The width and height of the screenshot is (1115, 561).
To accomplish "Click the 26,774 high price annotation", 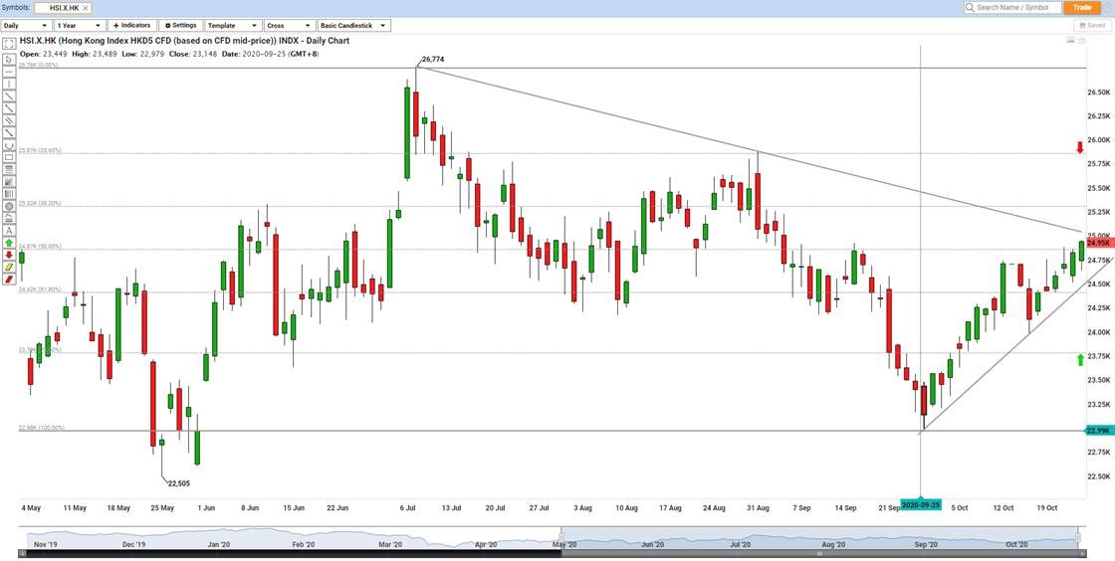I will coord(432,60).
